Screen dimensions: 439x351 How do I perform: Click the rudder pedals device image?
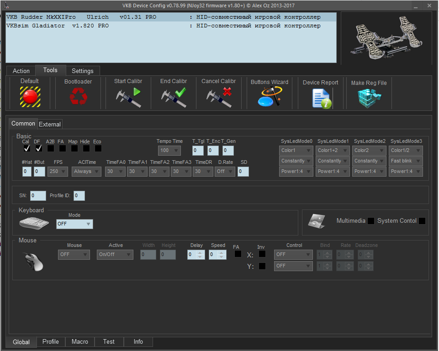pos(386,38)
